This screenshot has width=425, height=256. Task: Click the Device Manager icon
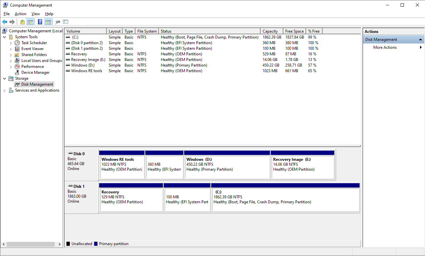(x=17, y=72)
